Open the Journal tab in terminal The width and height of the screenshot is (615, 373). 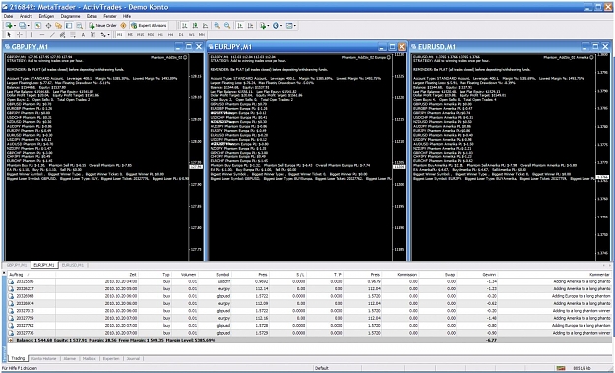[x=133, y=359]
